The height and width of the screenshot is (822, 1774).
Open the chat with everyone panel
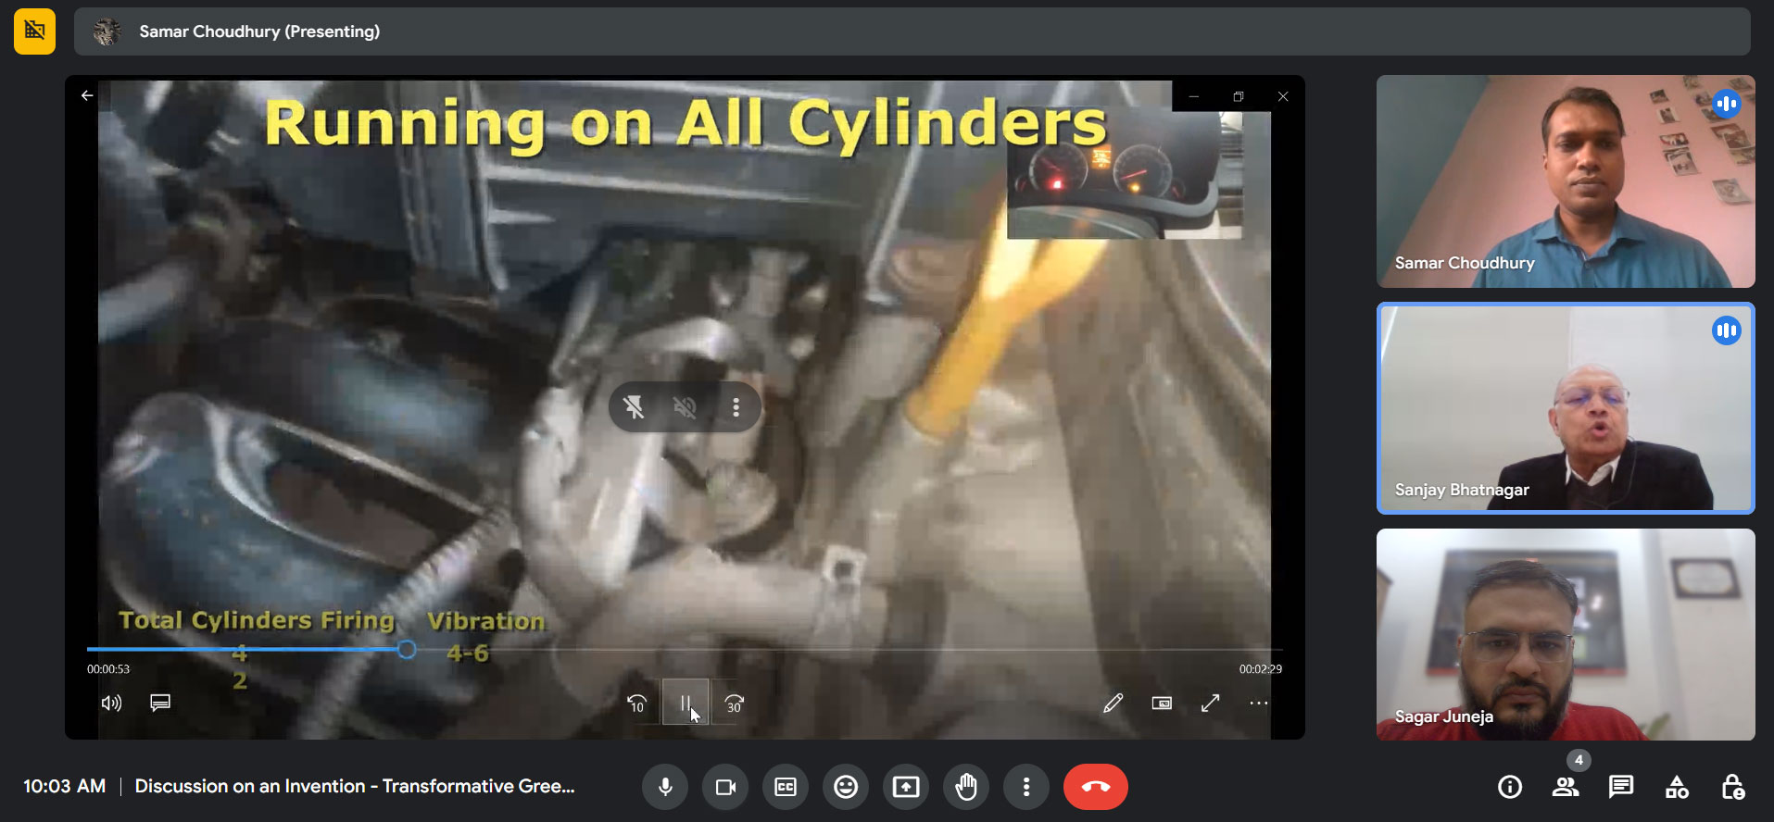click(1621, 787)
